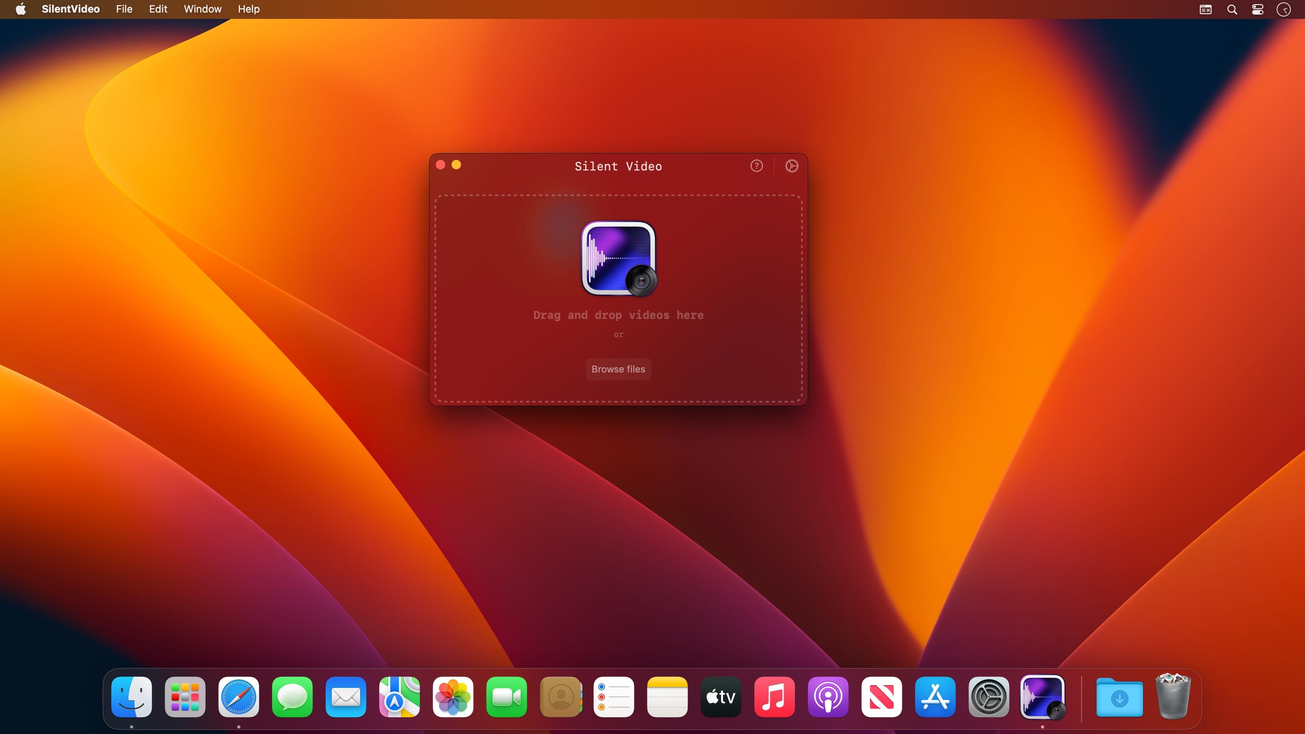
Task: Click the drag and drop videos area
Action: coord(618,315)
